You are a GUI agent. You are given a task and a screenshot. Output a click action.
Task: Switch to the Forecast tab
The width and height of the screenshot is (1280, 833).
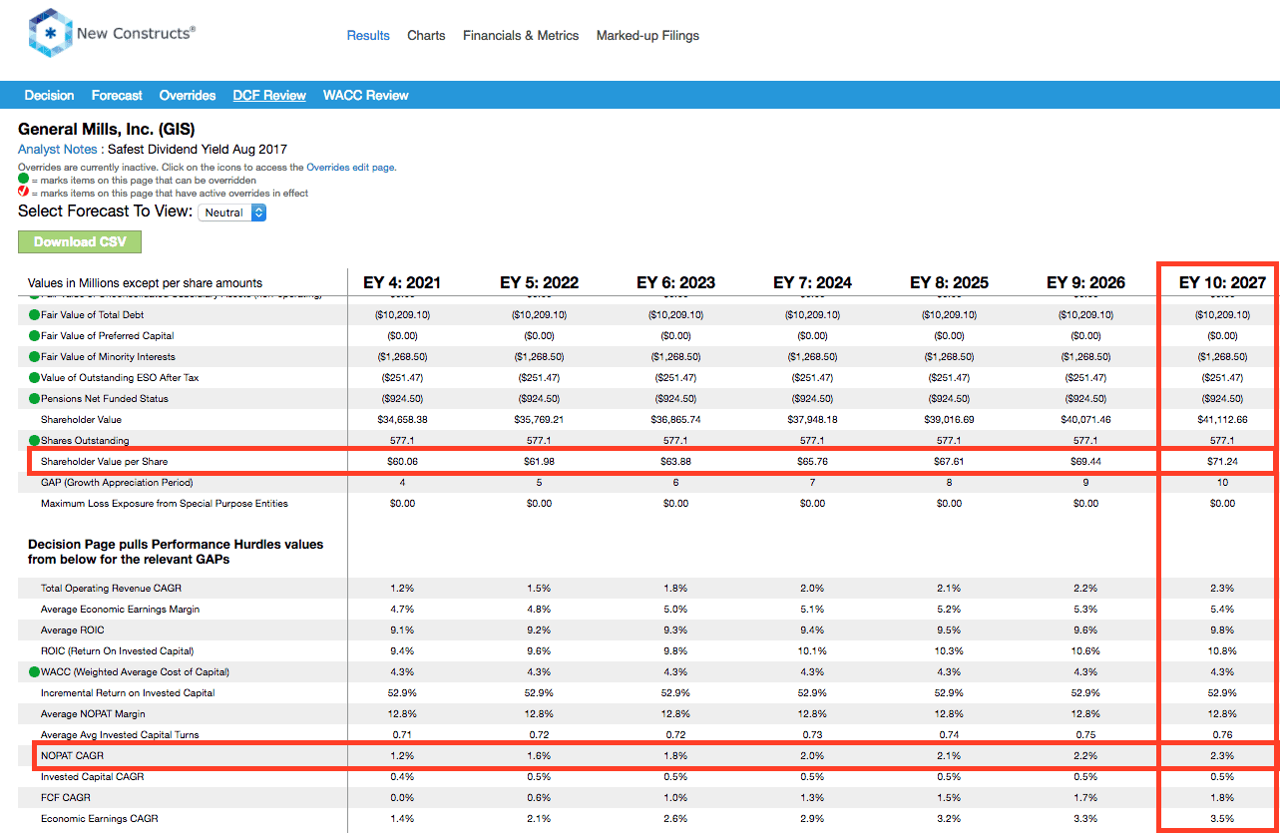point(117,95)
